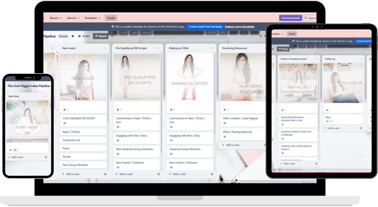Expand the board views chevron on tablet

click(x=293, y=49)
